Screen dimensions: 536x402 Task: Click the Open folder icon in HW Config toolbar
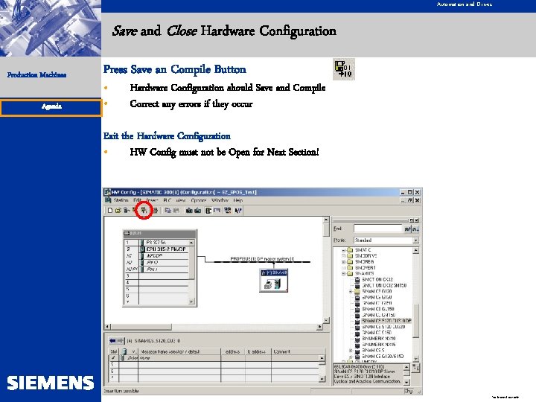click(118, 211)
